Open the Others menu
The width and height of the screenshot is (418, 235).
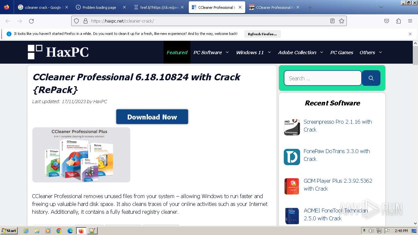click(367, 52)
